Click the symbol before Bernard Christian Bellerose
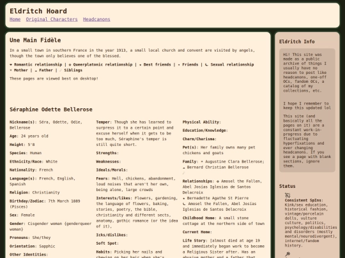Image resolution: width=345 pixels, height=258 pixels. 184,168
